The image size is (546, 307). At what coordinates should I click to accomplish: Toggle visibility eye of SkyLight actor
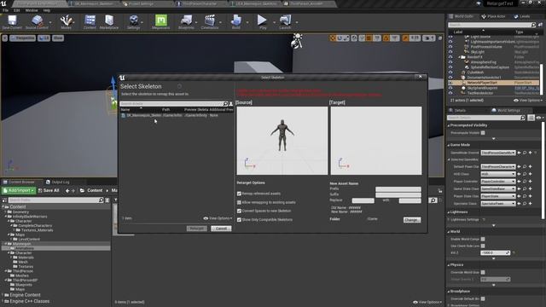pos(450,52)
